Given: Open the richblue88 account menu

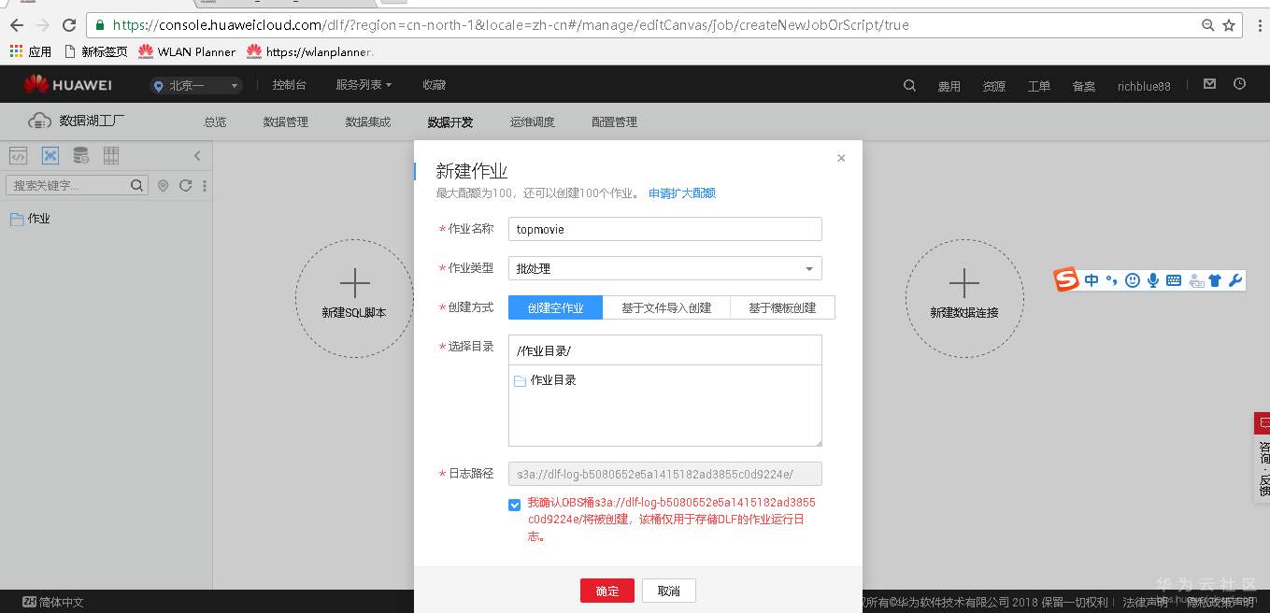Looking at the screenshot, I should tap(1144, 86).
